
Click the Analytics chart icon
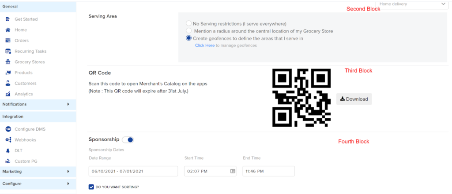[8, 94]
